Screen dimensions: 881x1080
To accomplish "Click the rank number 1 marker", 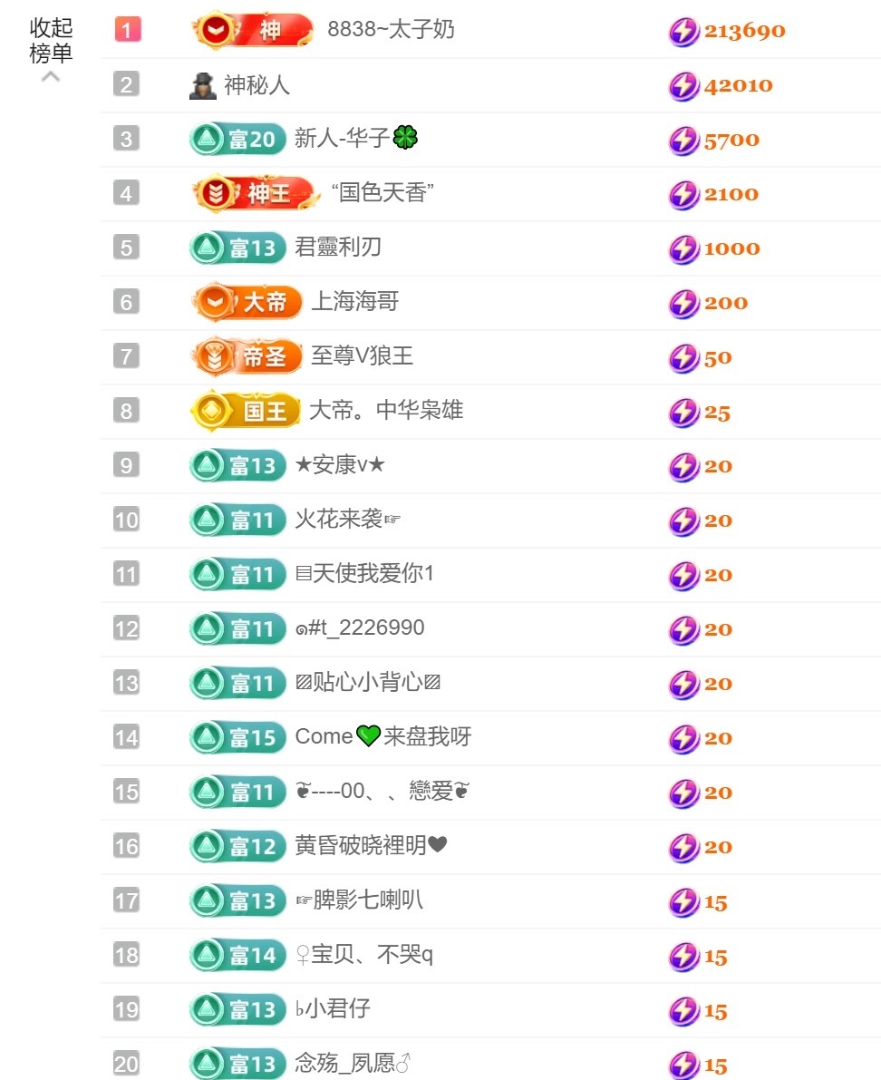I will pos(127,30).
